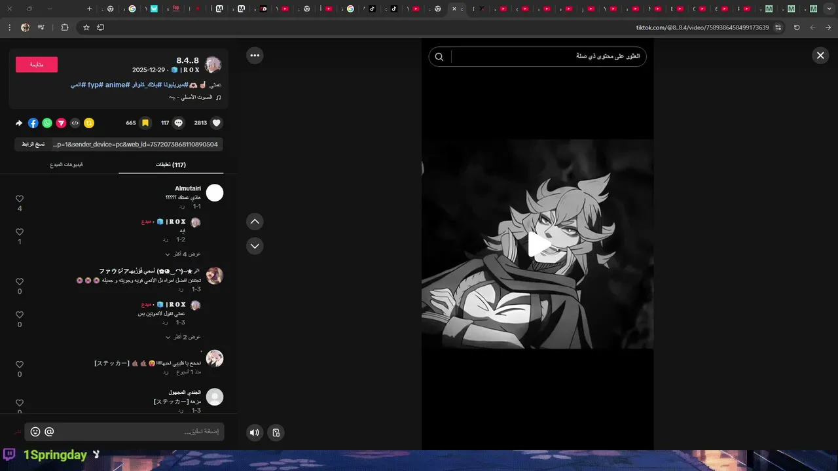Open the browser profile avatar
Viewport: 838px width, 471px height.
(25, 27)
